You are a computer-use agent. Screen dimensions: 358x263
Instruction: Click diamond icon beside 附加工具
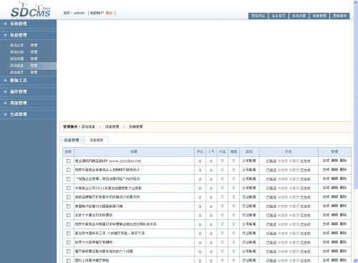pos(5,80)
